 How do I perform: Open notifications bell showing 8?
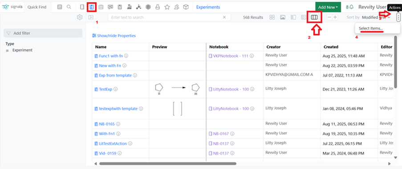[349, 7]
